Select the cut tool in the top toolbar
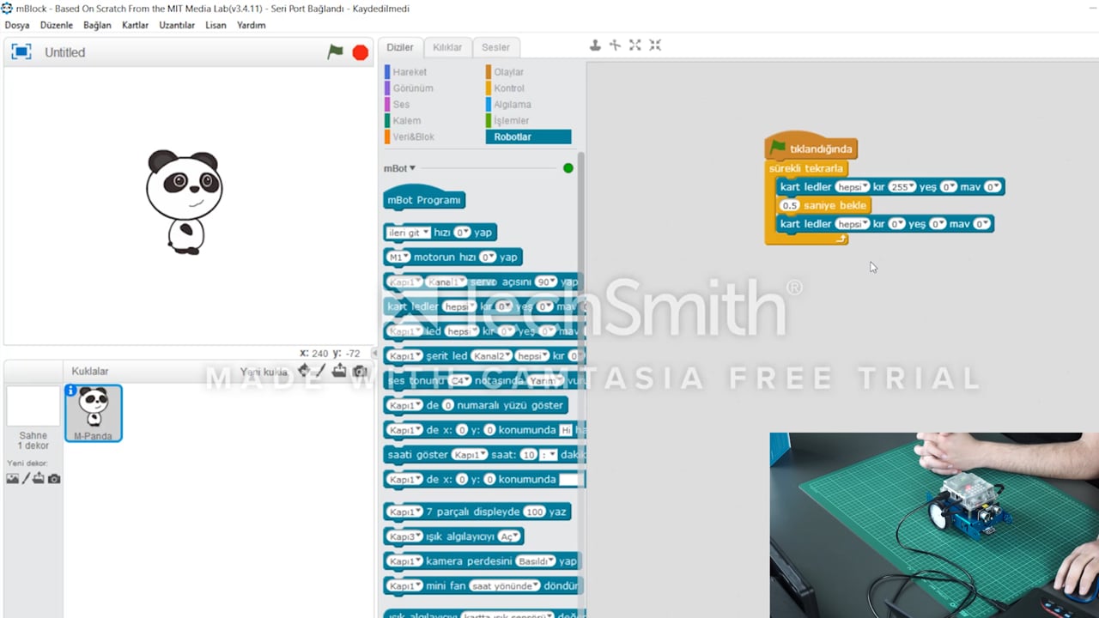Image resolution: width=1099 pixels, height=618 pixels. [615, 45]
